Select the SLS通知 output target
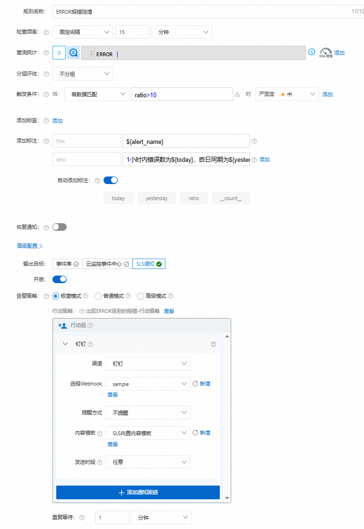The width and height of the screenshot is (364, 529). pos(149,264)
